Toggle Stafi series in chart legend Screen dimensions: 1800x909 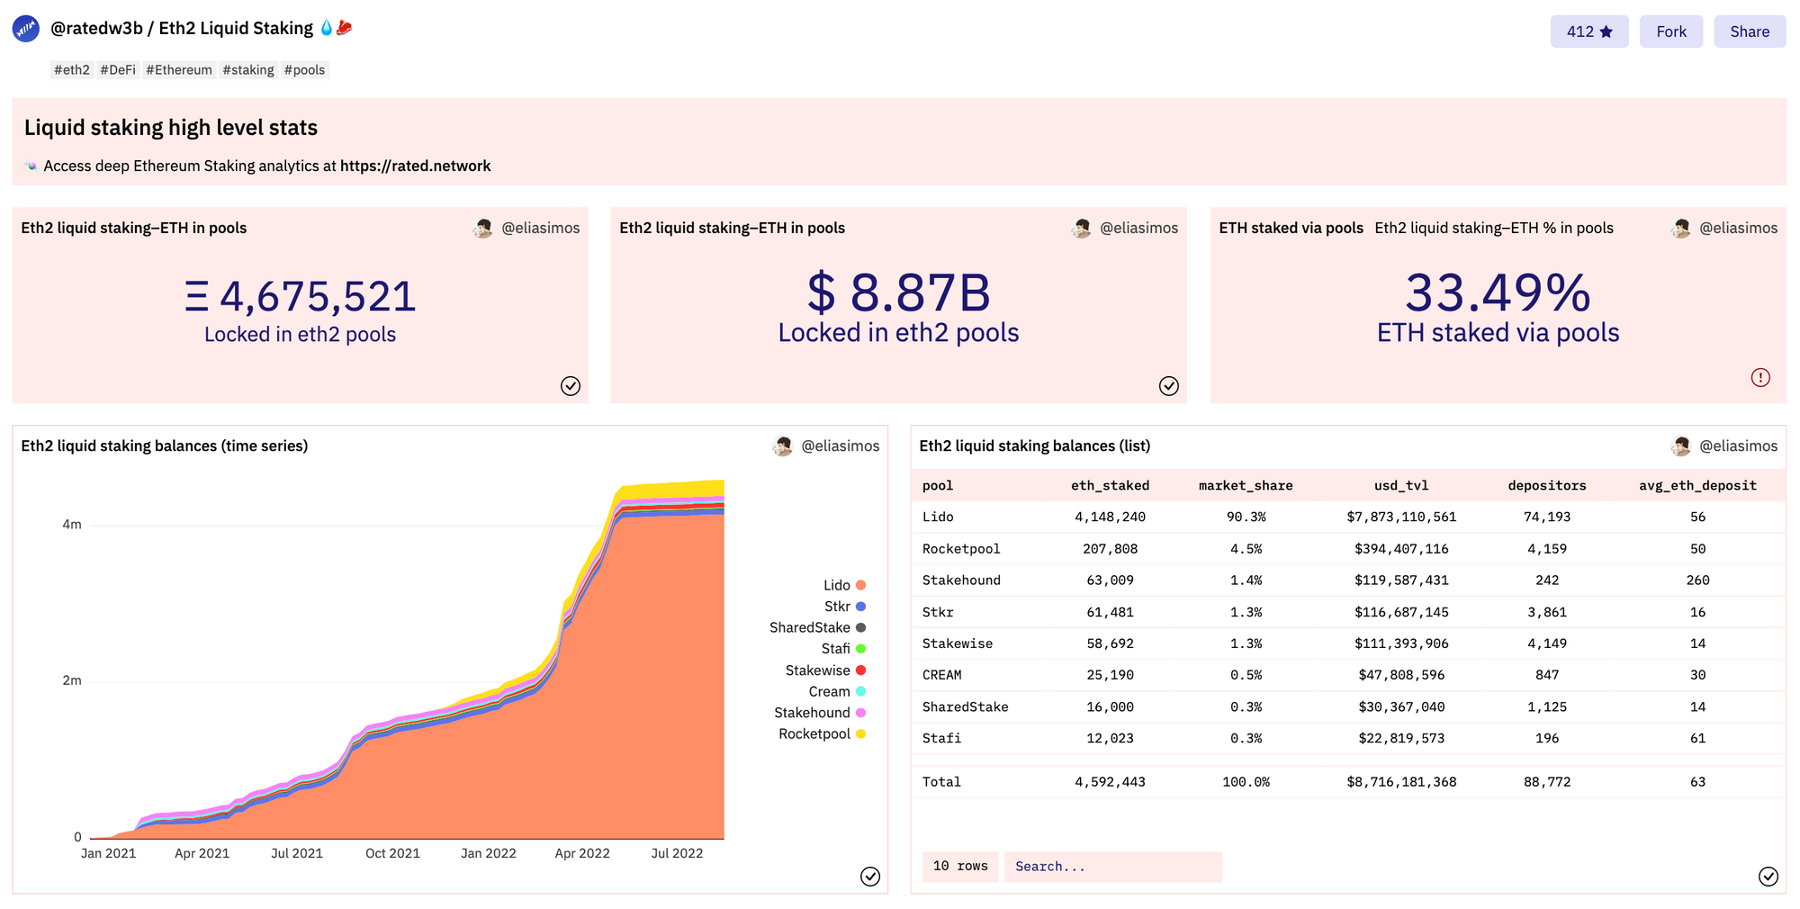click(x=843, y=649)
